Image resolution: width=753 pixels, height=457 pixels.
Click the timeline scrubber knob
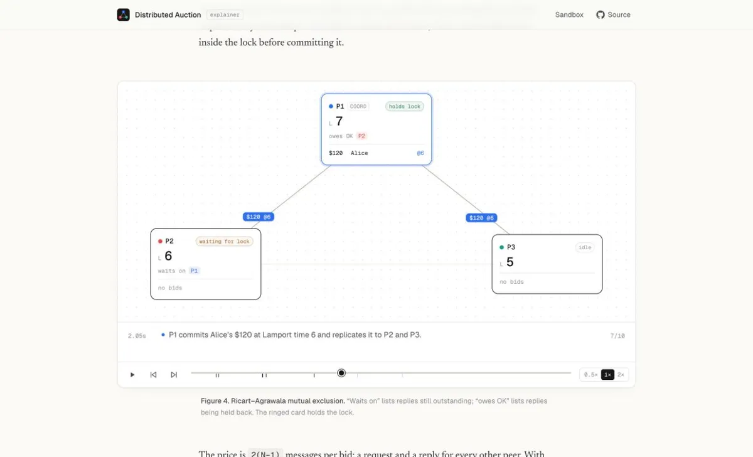tap(341, 373)
